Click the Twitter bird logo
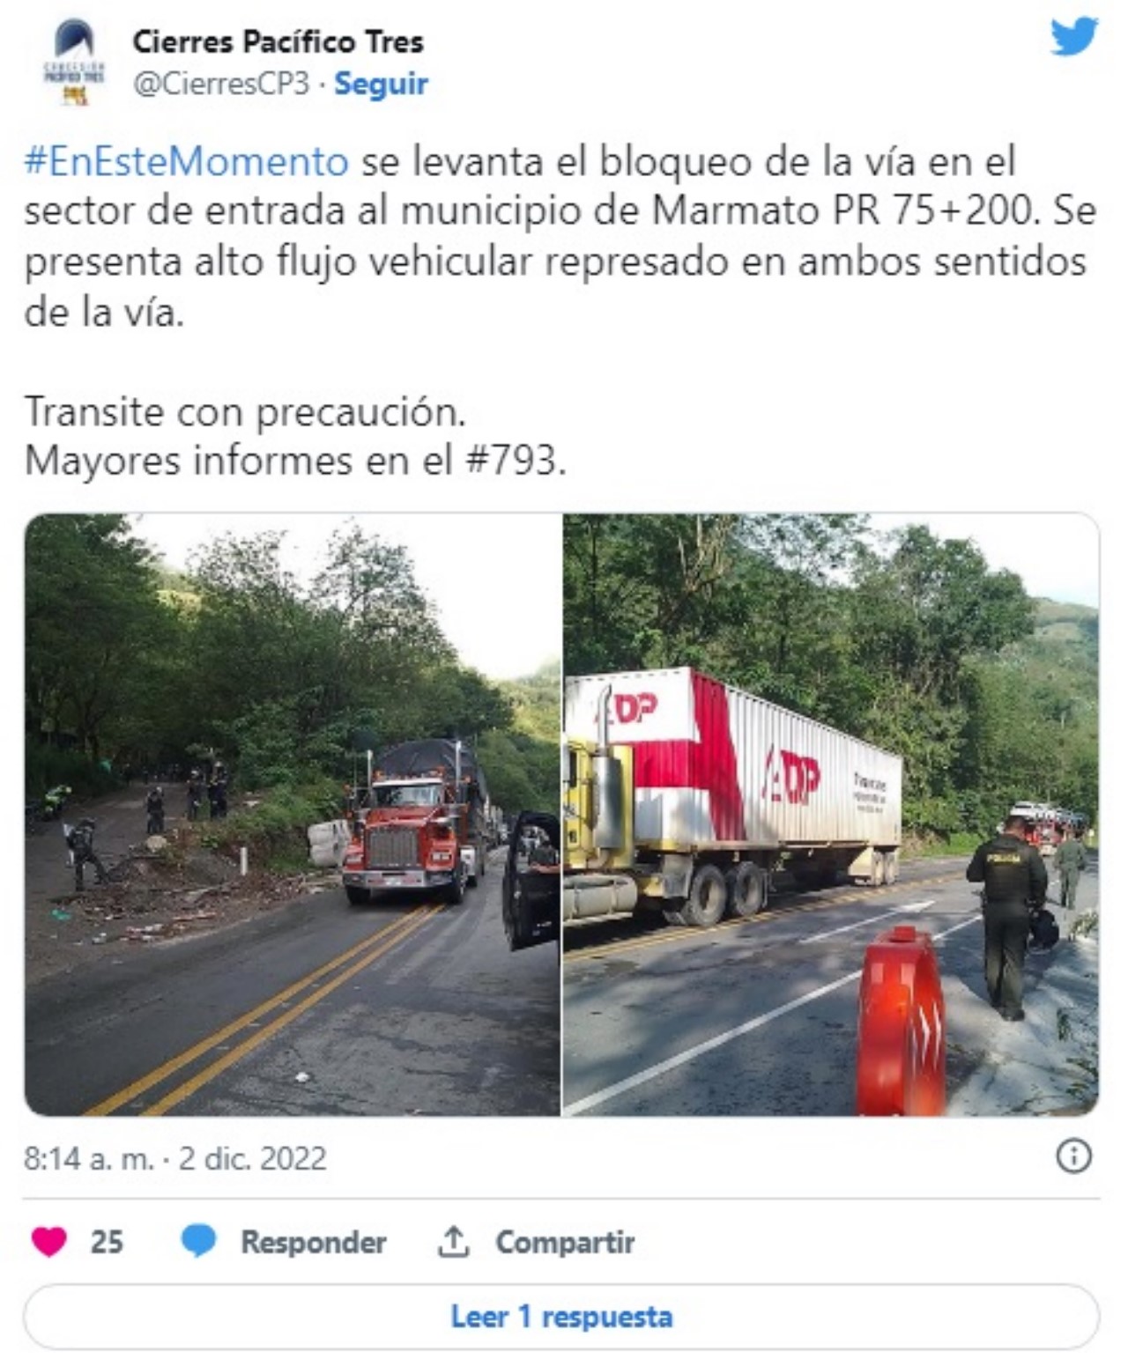This screenshot has height=1359, width=1128. click(1074, 37)
